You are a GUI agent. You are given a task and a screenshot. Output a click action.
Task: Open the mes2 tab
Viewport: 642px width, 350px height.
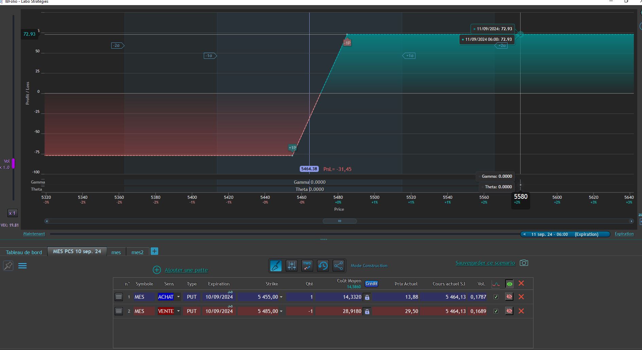137,252
